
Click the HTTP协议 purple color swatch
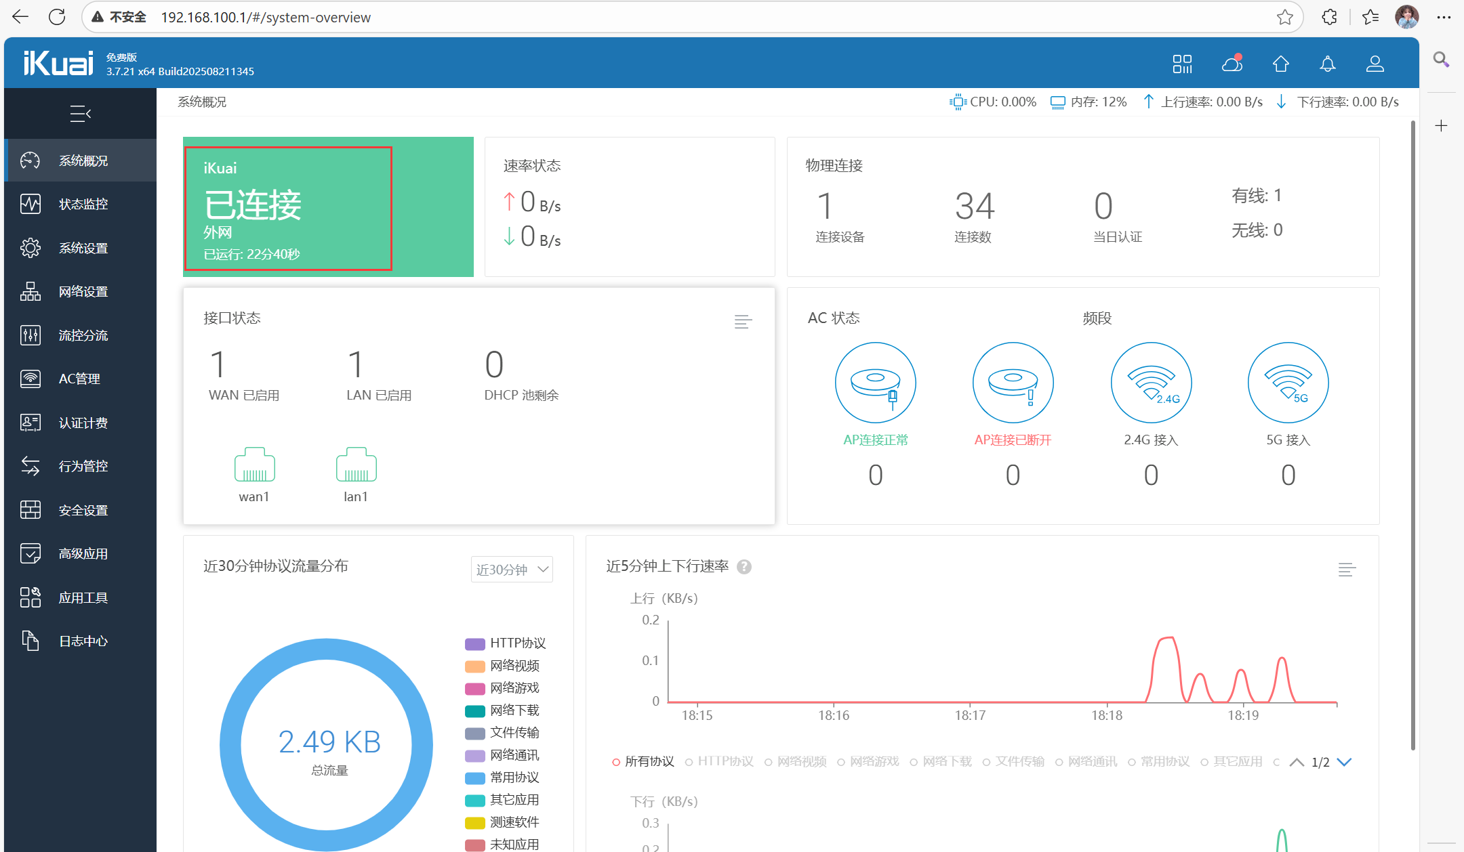(x=474, y=643)
